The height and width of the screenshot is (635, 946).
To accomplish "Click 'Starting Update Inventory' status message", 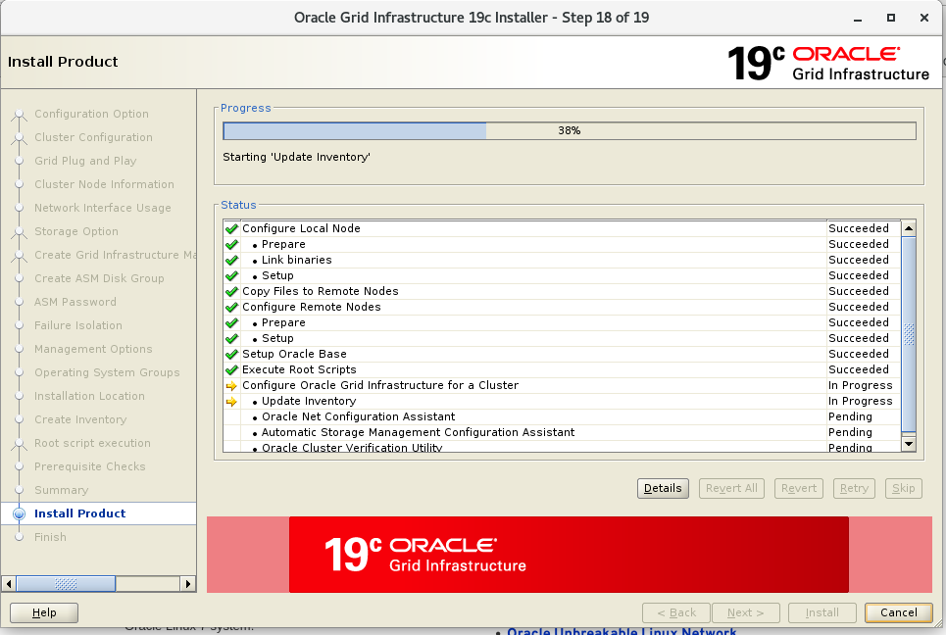I will point(296,158).
